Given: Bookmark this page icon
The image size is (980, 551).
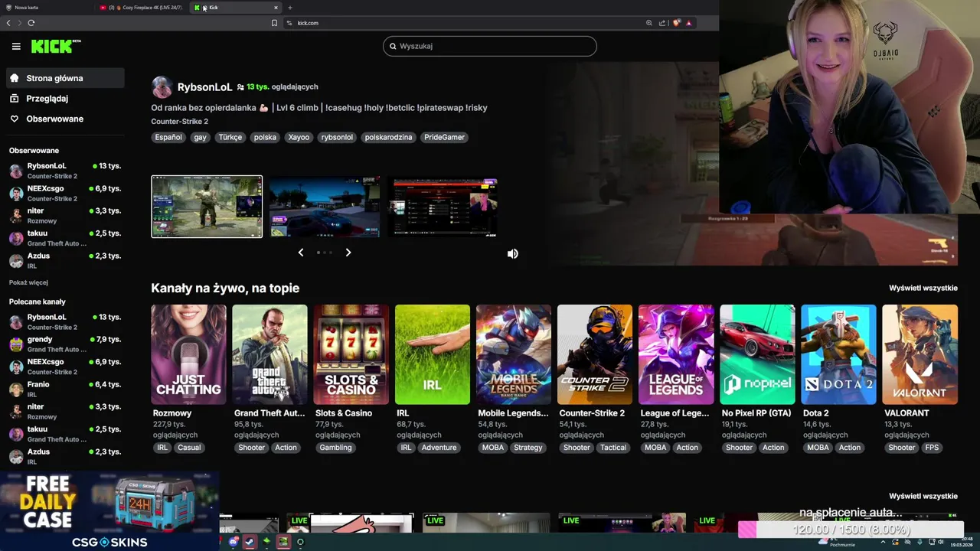Looking at the screenshot, I should click(274, 23).
